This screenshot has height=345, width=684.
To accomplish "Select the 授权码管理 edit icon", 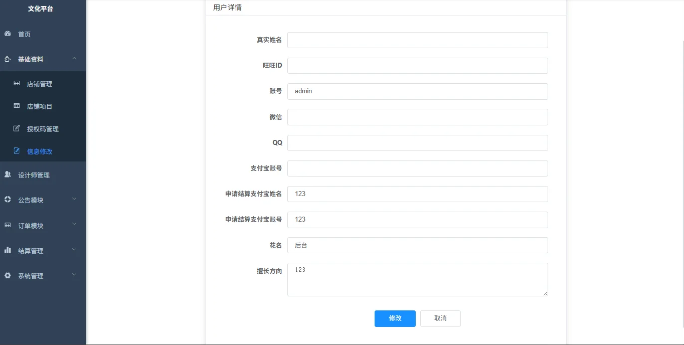I will pos(17,128).
